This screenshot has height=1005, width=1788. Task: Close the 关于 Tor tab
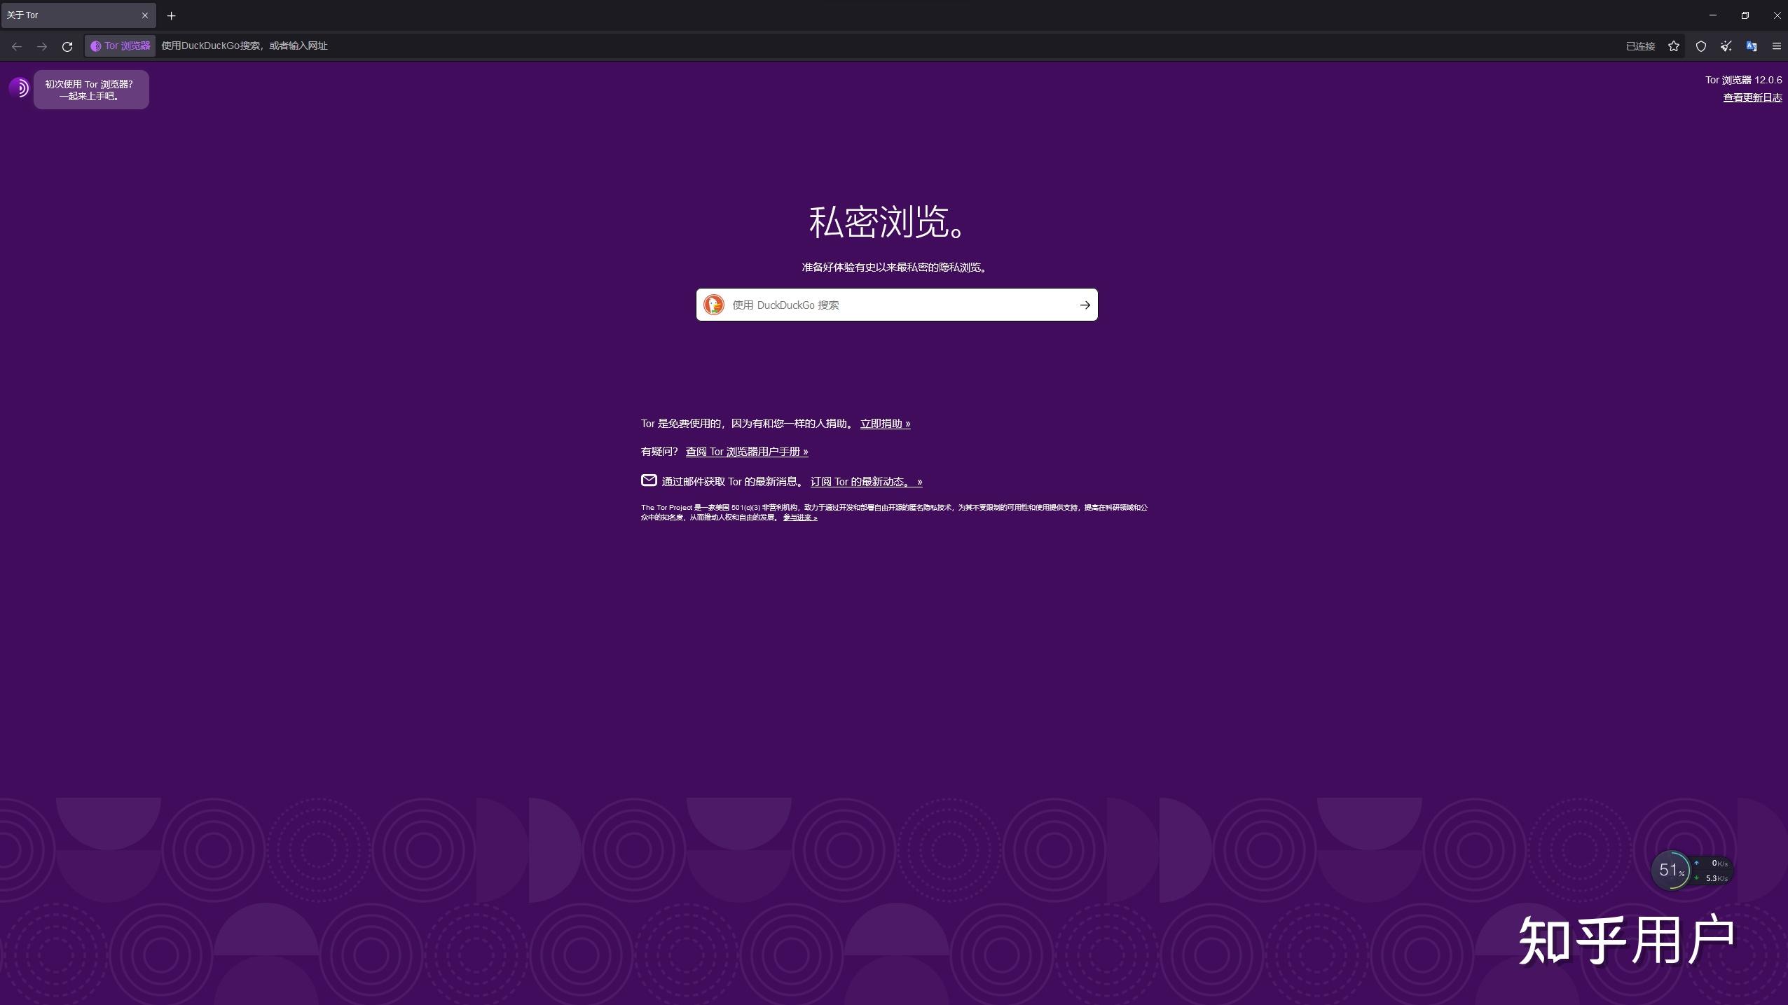pyautogui.click(x=145, y=15)
